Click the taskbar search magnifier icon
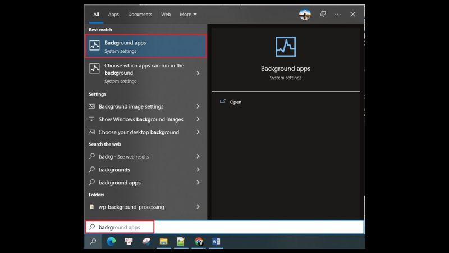The height and width of the screenshot is (253, 449). pyautogui.click(x=93, y=241)
